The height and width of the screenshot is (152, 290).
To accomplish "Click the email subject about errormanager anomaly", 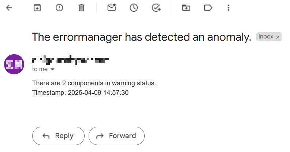I will pos(141,37).
